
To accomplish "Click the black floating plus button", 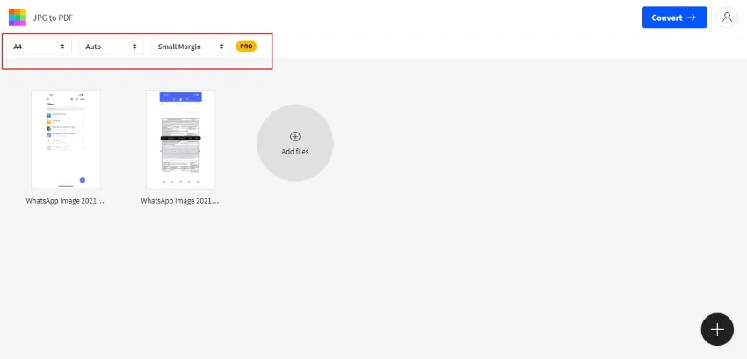I will (x=717, y=329).
